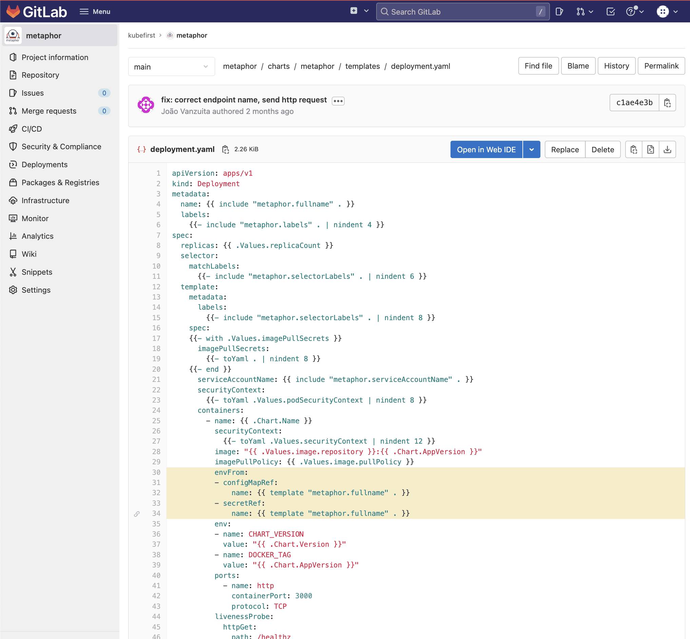Click charts in file path
Screen dimensions: 690x639
[x=279, y=66]
